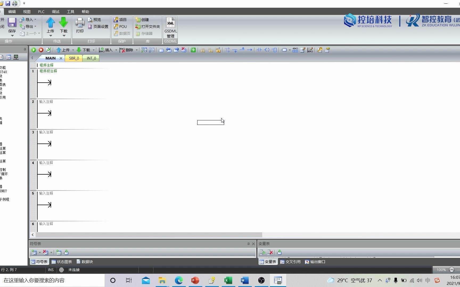This screenshot has height=287, width=460.
Task: Open the 插入 dropdown arrow
Action: click(116, 50)
